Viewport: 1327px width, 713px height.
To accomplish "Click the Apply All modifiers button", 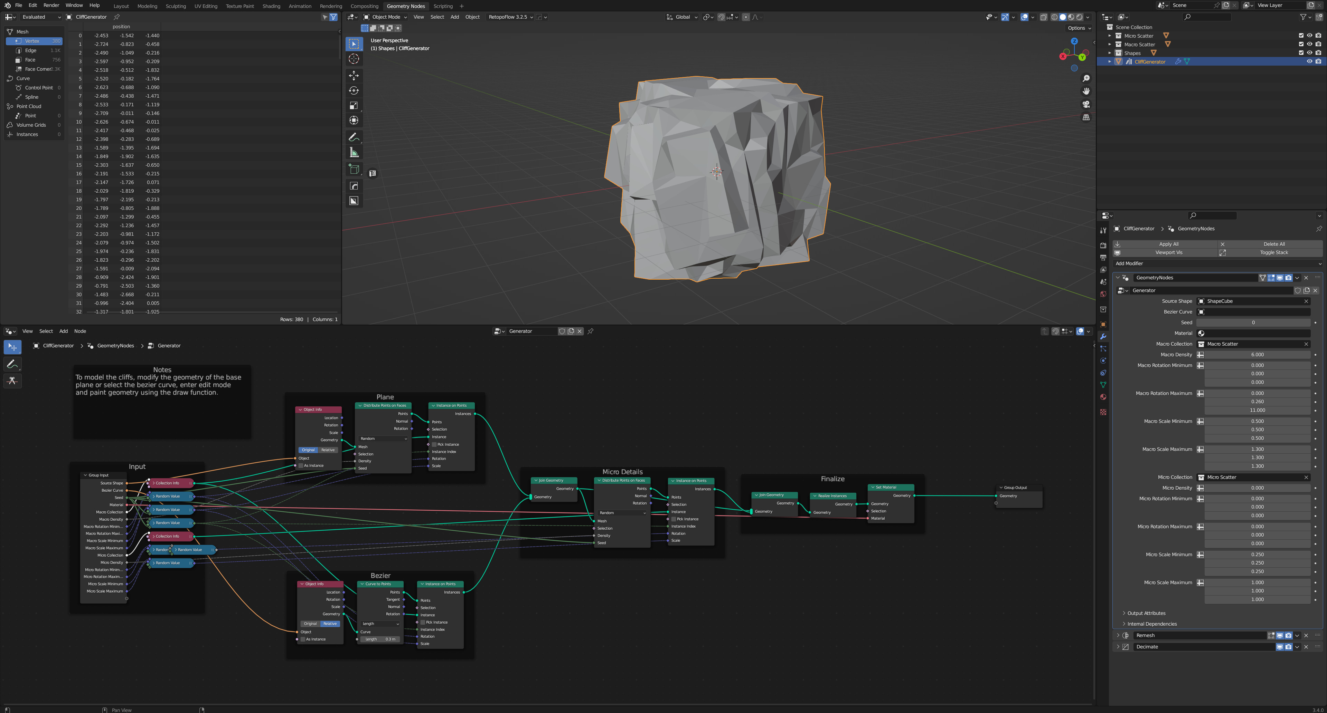I will 1165,244.
